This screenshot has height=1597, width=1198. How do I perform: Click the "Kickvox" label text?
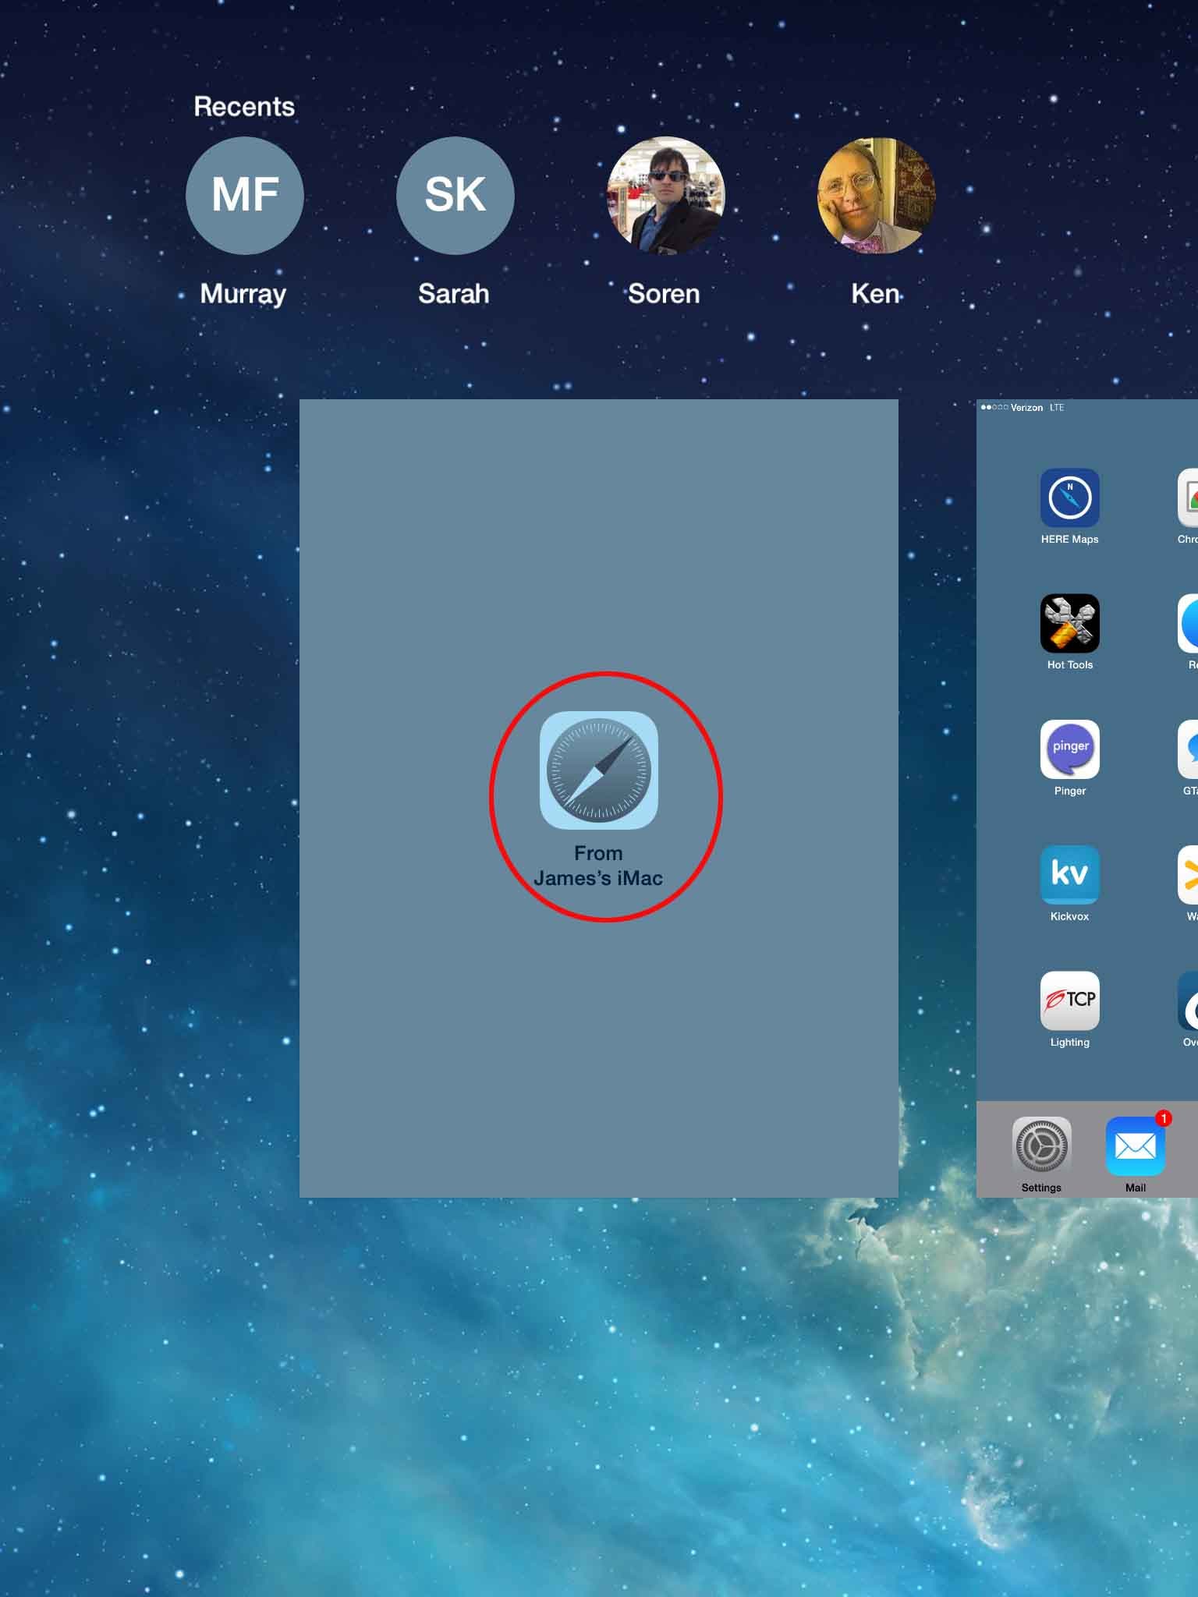pos(1069,917)
